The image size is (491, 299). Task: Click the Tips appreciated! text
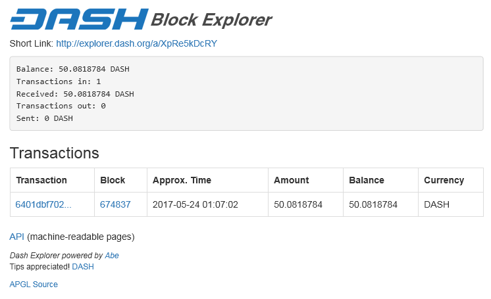(x=39, y=267)
